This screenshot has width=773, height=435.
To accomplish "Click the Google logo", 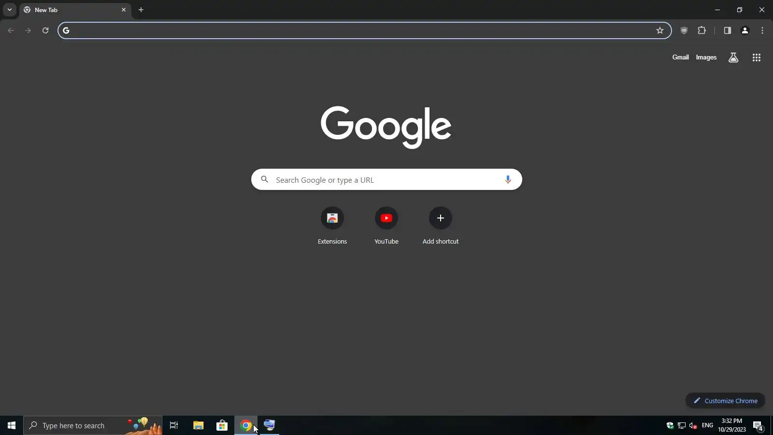I will [x=386, y=127].
